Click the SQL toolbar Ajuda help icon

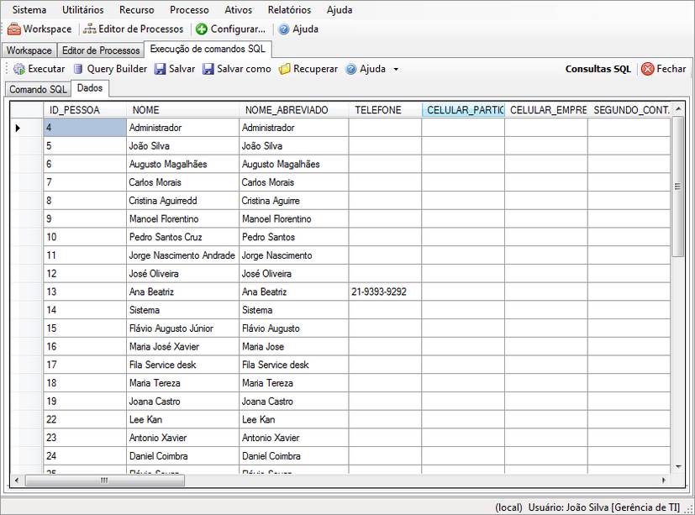[x=350, y=69]
